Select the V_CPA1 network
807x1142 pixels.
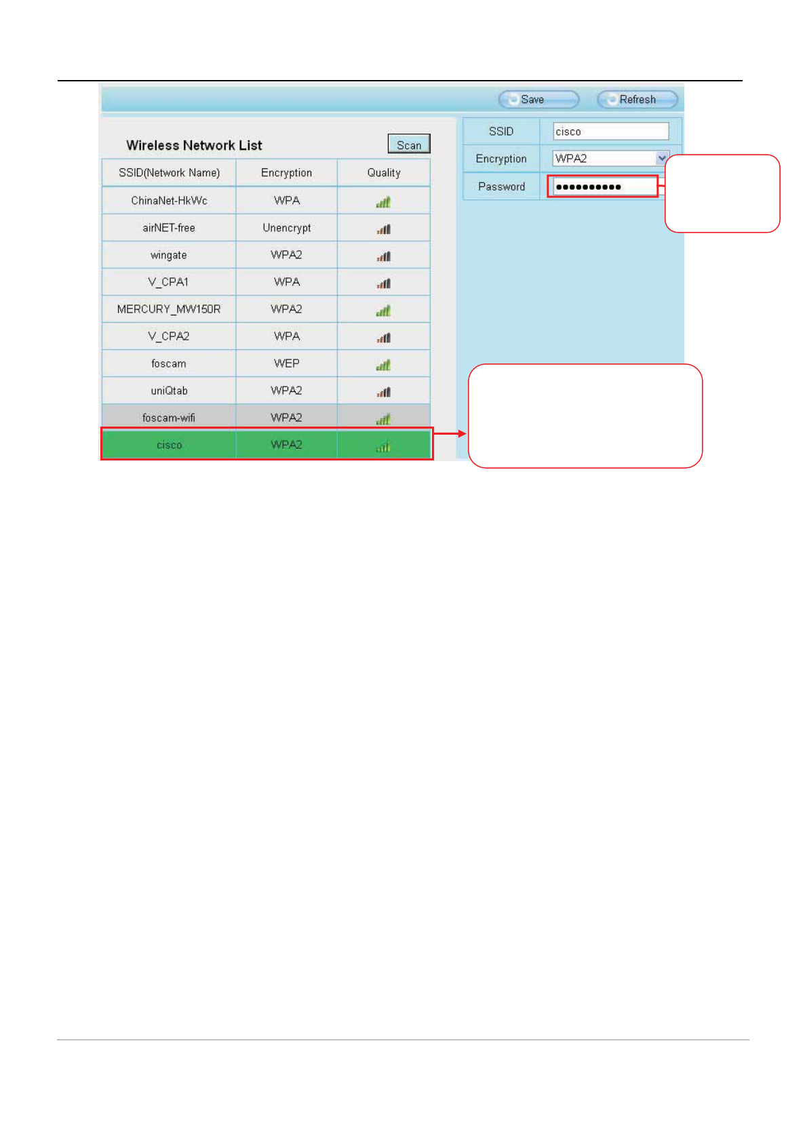(x=266, y=282)
